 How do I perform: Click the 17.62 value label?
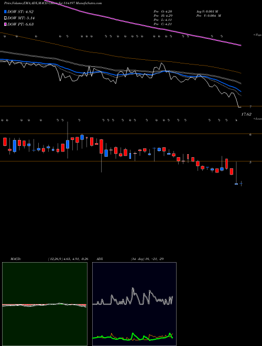tap(246, 114)
